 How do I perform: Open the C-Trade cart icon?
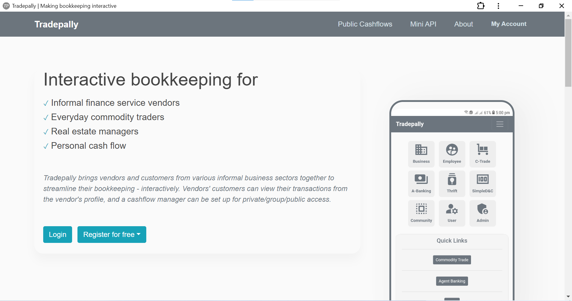(x=482, y=154)
